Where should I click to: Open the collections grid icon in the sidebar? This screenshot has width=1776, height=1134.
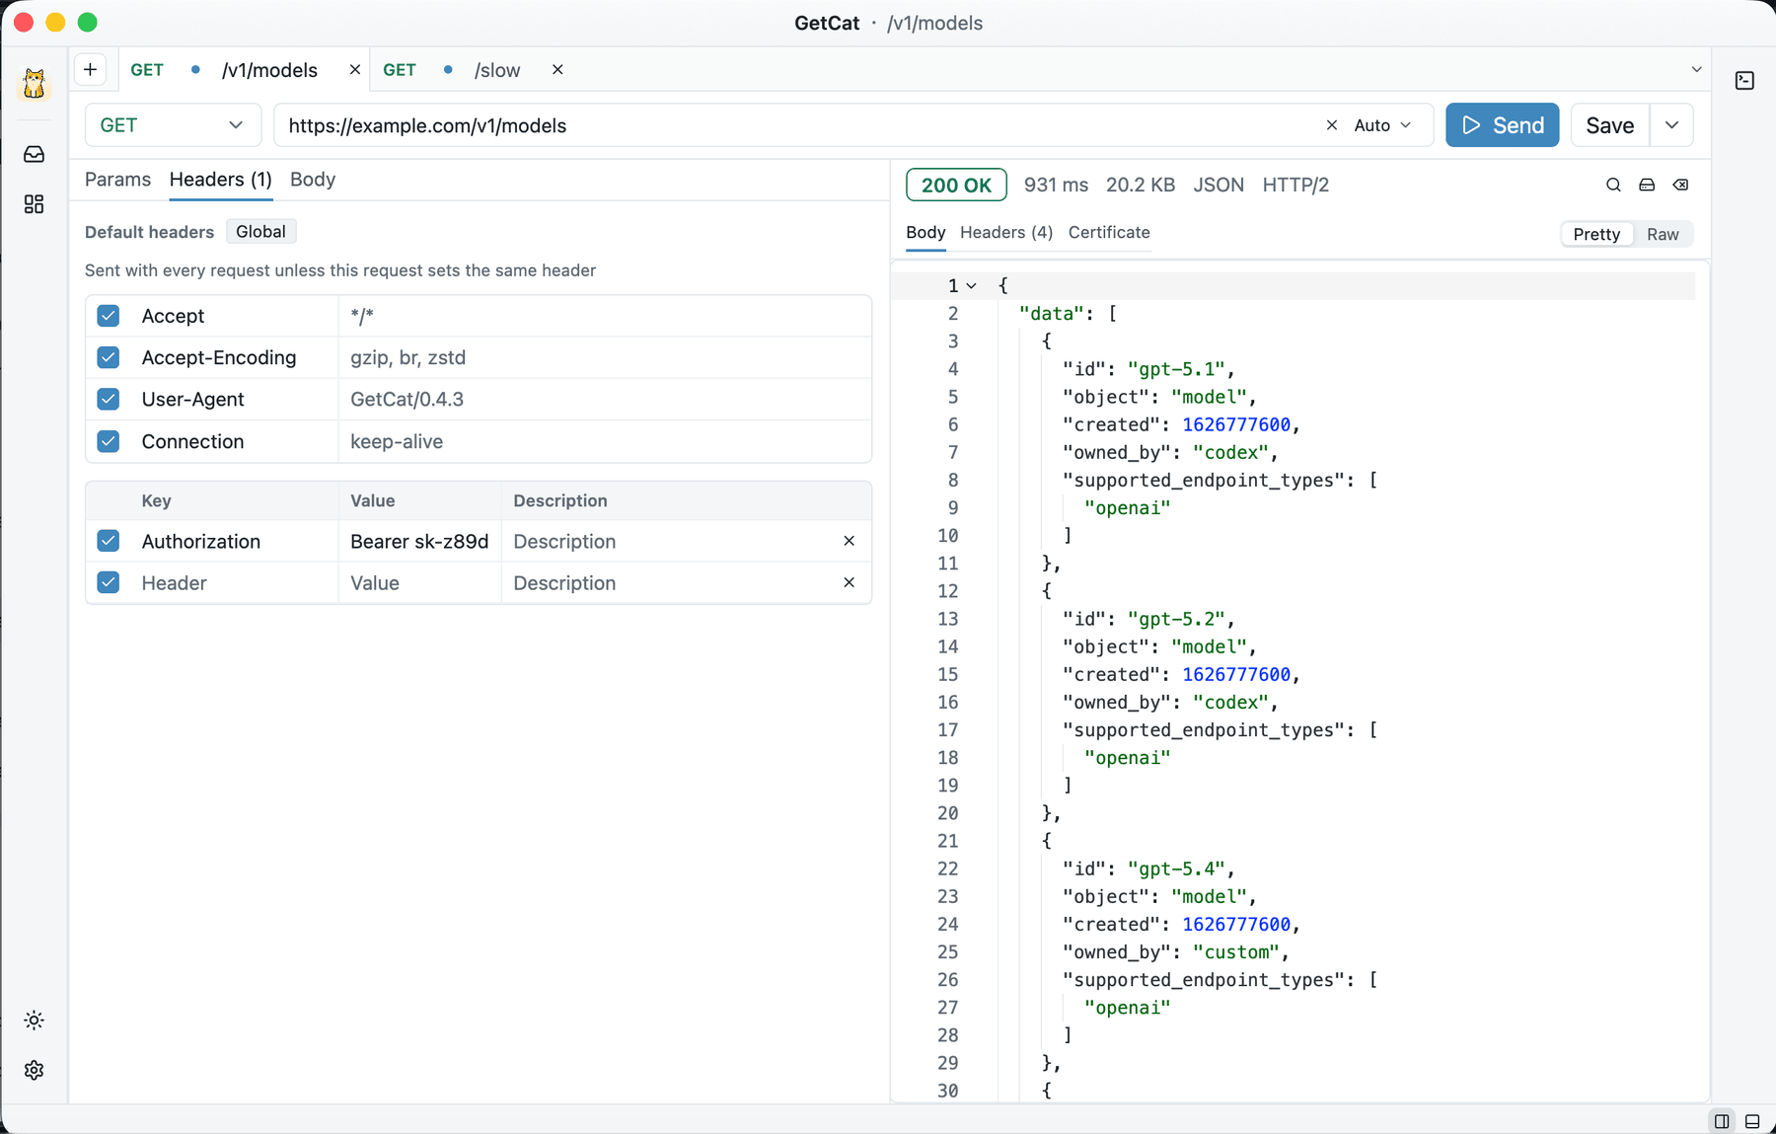(35, 204)
